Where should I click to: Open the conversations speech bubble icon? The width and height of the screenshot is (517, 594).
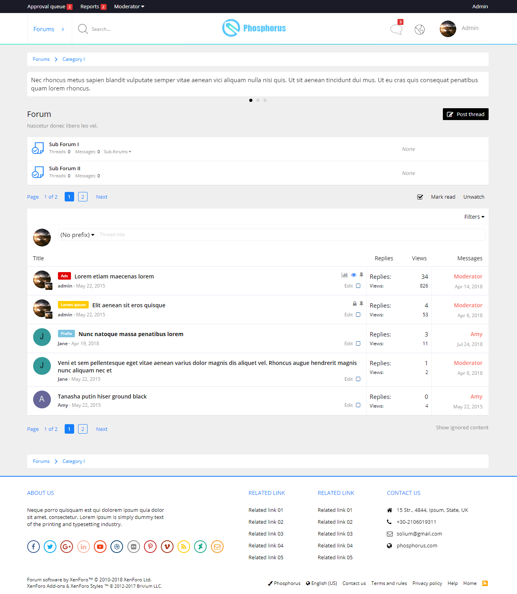tap(396, 29)
